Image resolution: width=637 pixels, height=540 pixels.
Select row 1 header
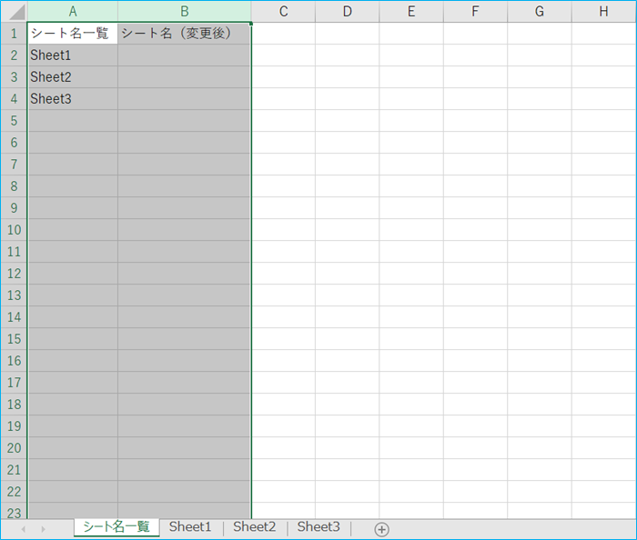pos(14,34)
